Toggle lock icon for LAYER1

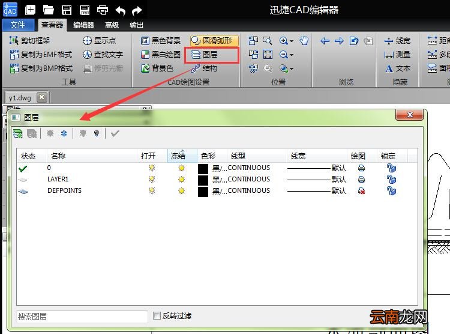point(391,180)
